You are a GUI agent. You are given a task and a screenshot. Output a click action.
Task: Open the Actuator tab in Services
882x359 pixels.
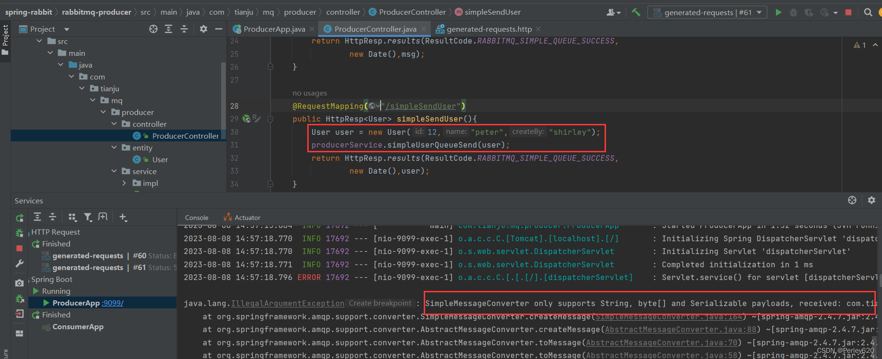point(241,218)
